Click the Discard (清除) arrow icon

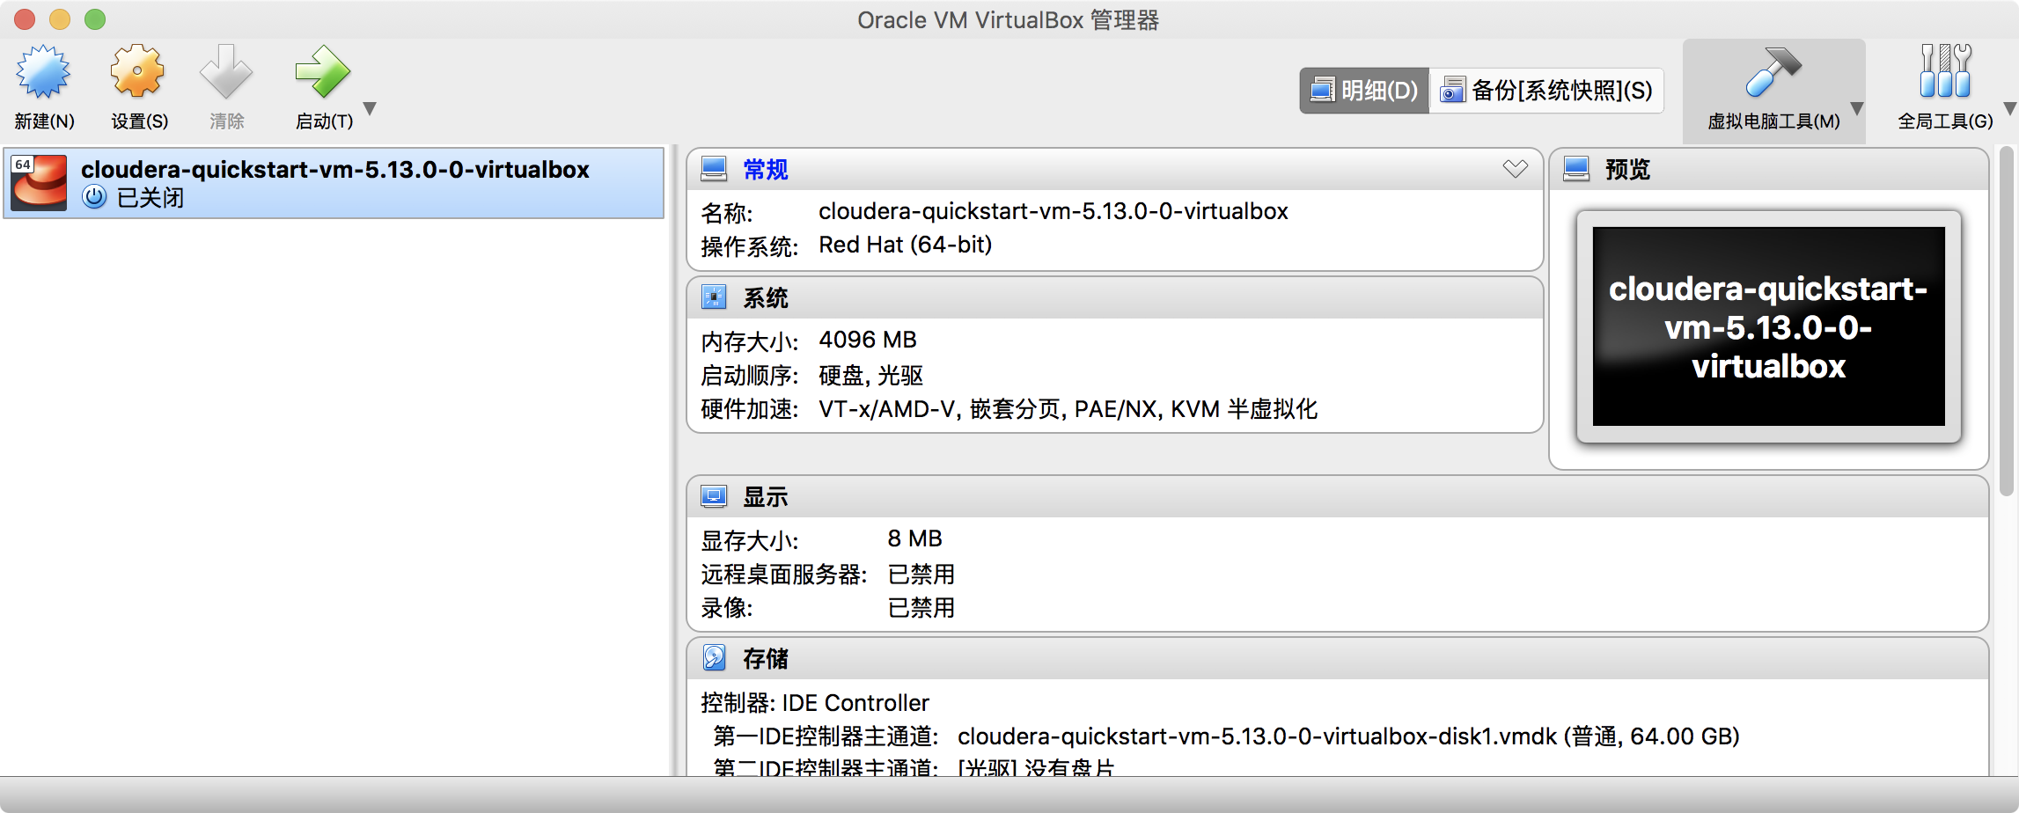point(226,72)
